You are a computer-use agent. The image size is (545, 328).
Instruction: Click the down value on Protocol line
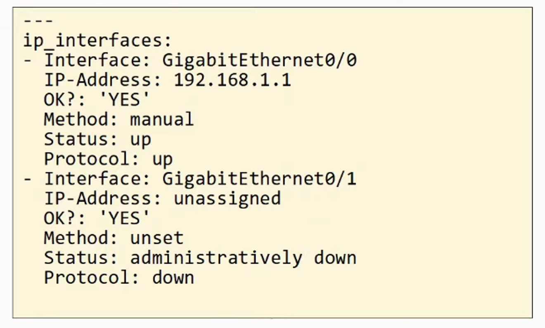pos(173,278)
